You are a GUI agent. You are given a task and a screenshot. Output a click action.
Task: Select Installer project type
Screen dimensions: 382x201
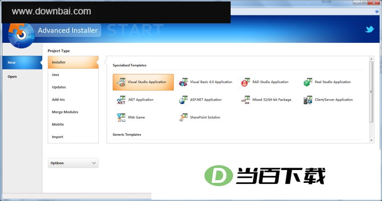[73, 62]
